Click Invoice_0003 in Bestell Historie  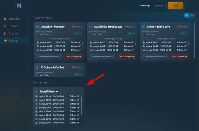coord(44,123)
